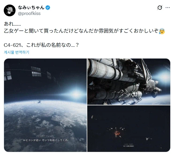Image resolution: width=174 pixels, height=154 pixels.
Task: Open the Grok explain-post icon
Action: (160, 7)
